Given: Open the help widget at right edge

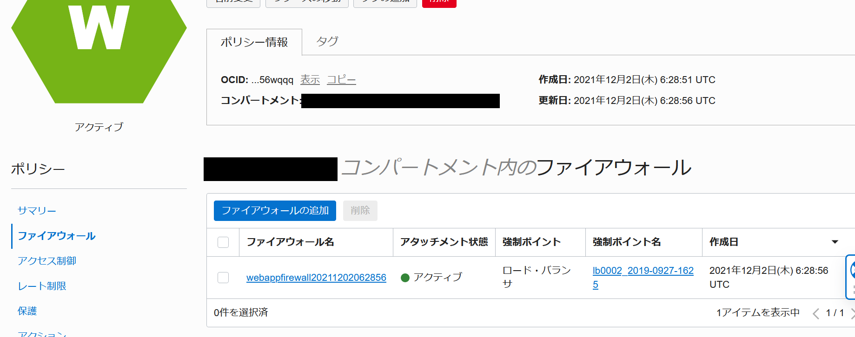Looking at the screenshot, I should tap(851, 277).
